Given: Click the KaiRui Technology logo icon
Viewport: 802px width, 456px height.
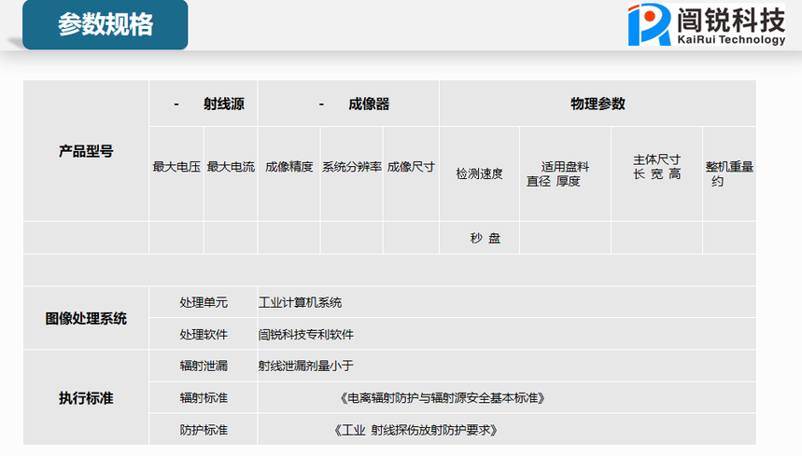Looking at the screenshot, I should (x=649, y=24).
